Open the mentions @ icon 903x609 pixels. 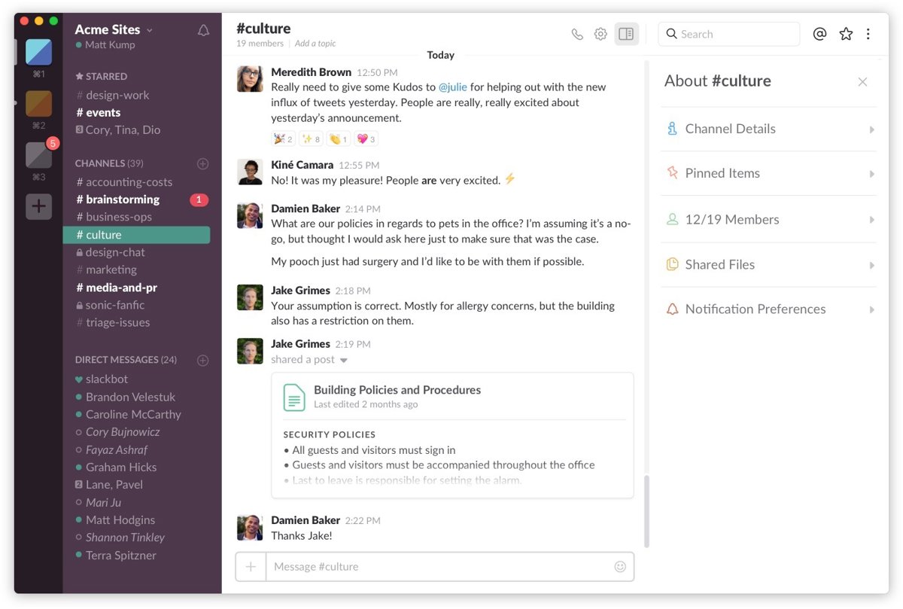pyautogui.click(x=819, y=34)
